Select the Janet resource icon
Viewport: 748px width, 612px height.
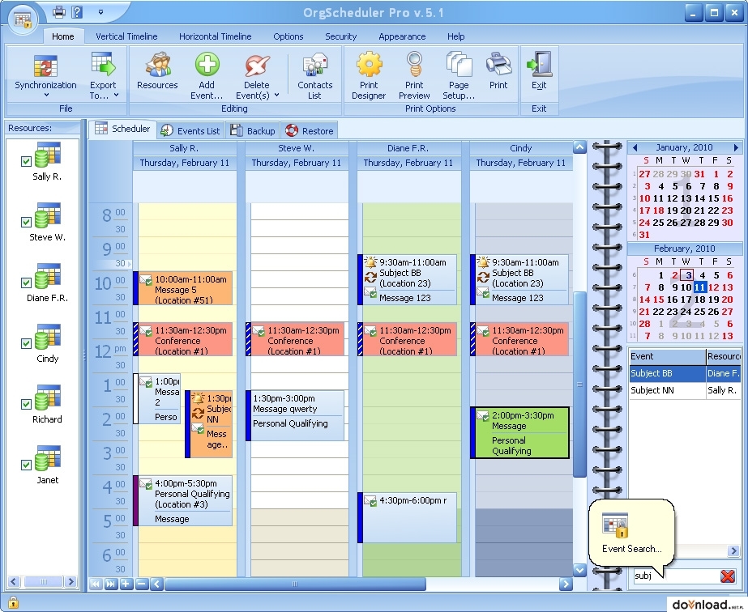(48, 458)
